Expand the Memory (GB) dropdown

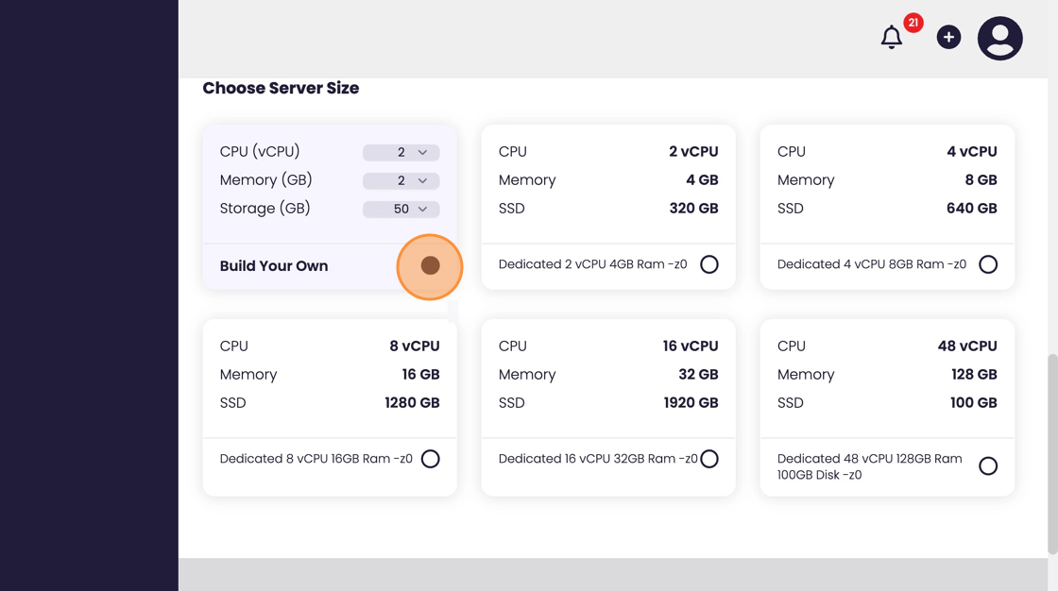tap(401, 180)
